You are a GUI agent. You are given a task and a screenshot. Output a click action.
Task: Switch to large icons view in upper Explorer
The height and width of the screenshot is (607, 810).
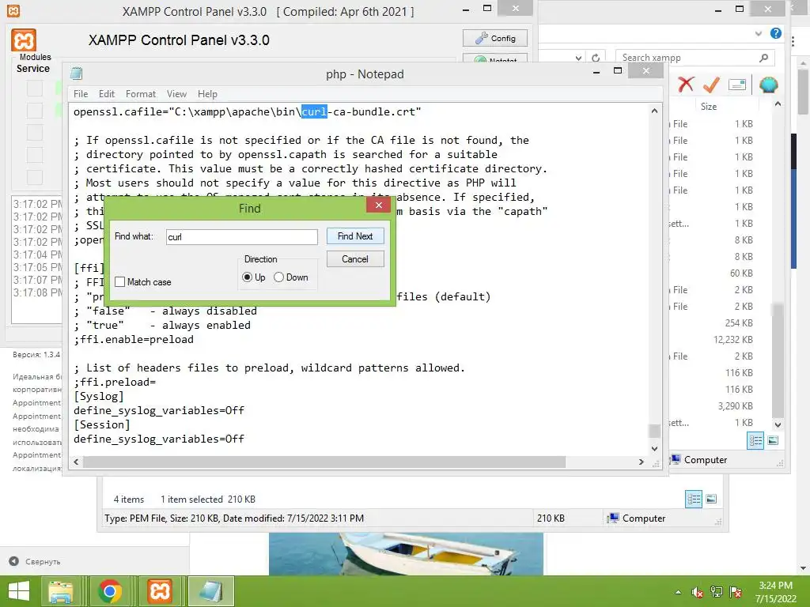coord(773,440)
